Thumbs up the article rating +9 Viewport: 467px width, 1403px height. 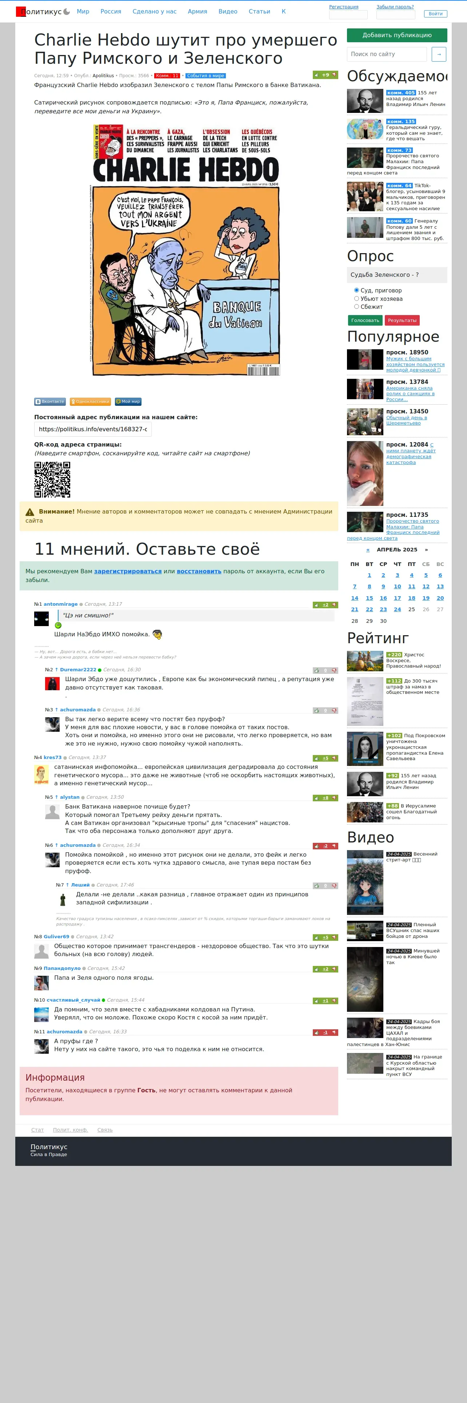point(316,75)
